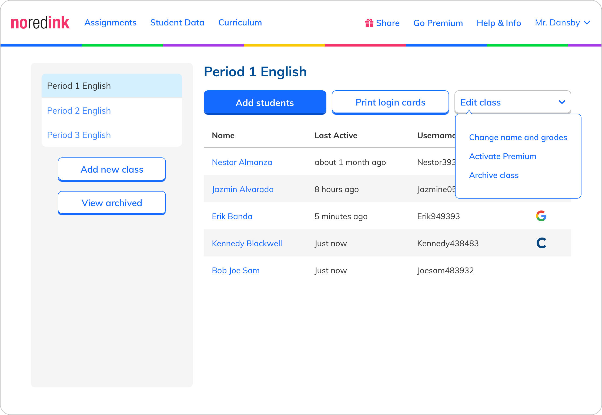Choose Activate Premium from the menu
This screenshot has height=415, width=602.
[x=503, y=156]
